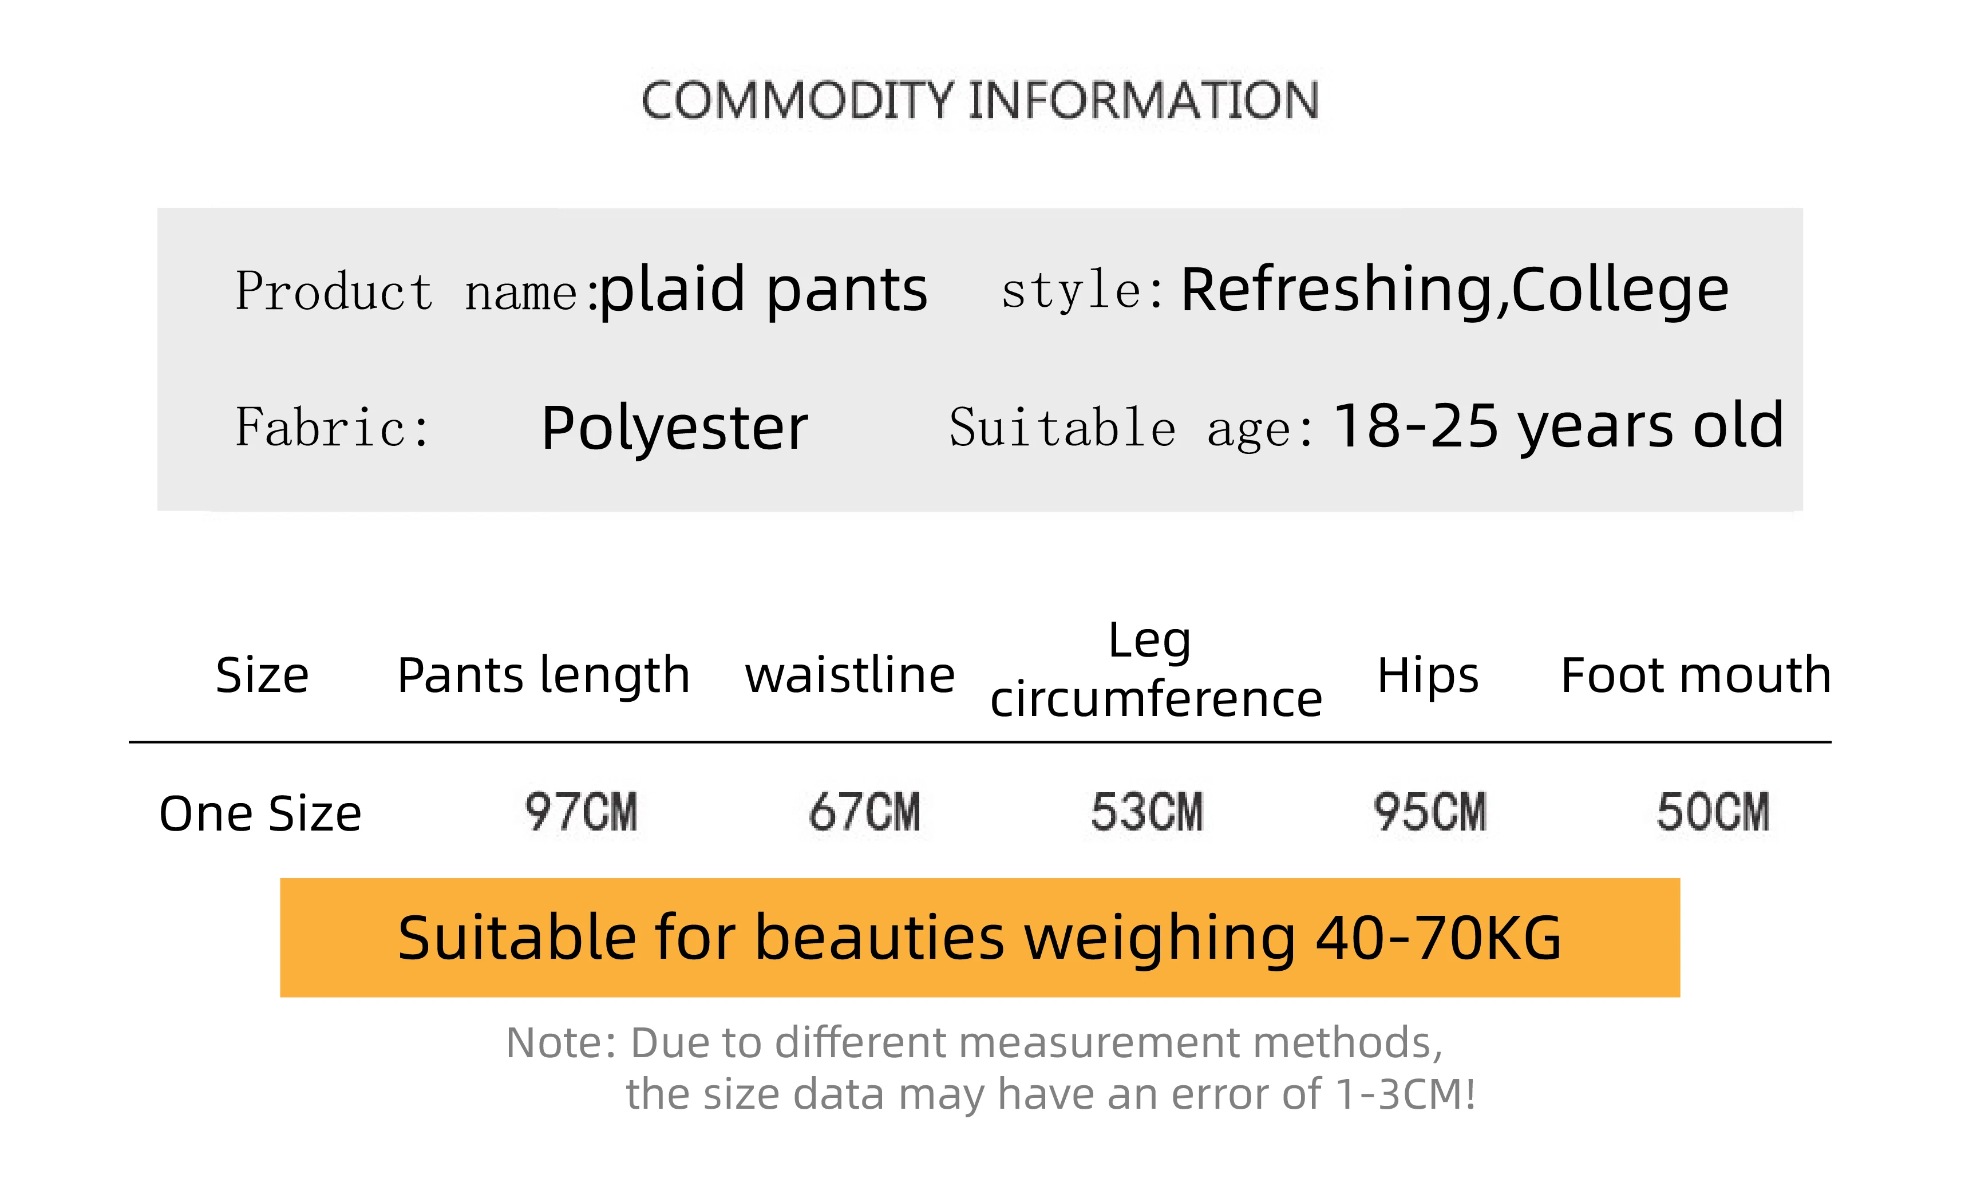1961x1182 pixels.
Task: Select the 97CM pants length value
Action: coord(581,812)
